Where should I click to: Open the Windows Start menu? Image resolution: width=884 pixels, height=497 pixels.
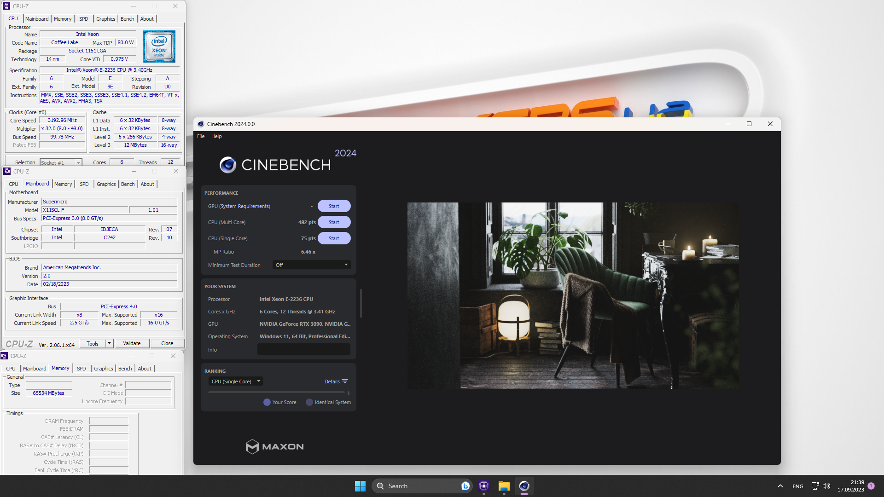(x=360, y=486)
